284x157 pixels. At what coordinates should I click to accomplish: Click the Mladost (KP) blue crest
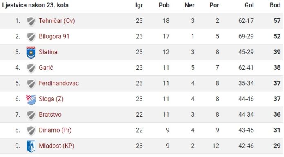[x=31, y=146]
